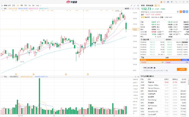Open the messages envelope icon
The height and width of the screenshot is (117, 189).
pyautogui.click(x=168, y=2)
